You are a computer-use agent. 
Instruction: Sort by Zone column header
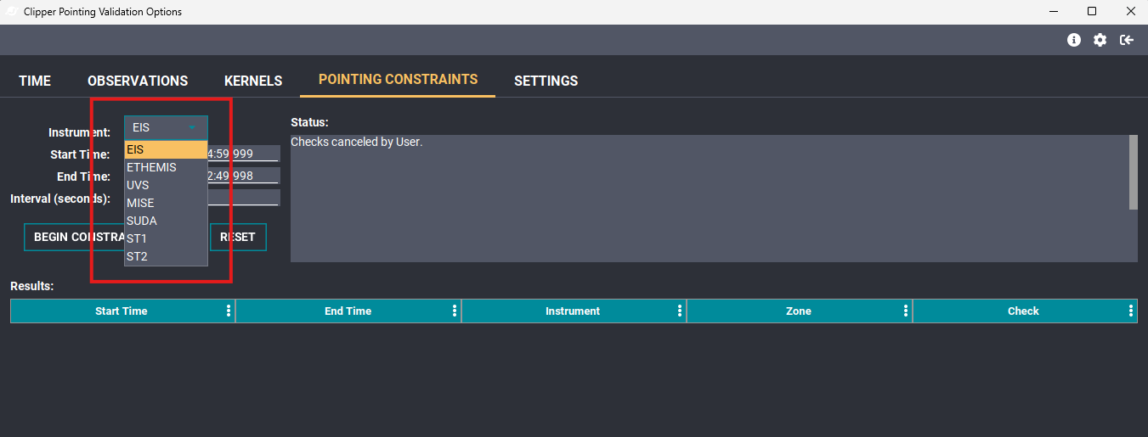pyautogui.click(x=799, y=311)
